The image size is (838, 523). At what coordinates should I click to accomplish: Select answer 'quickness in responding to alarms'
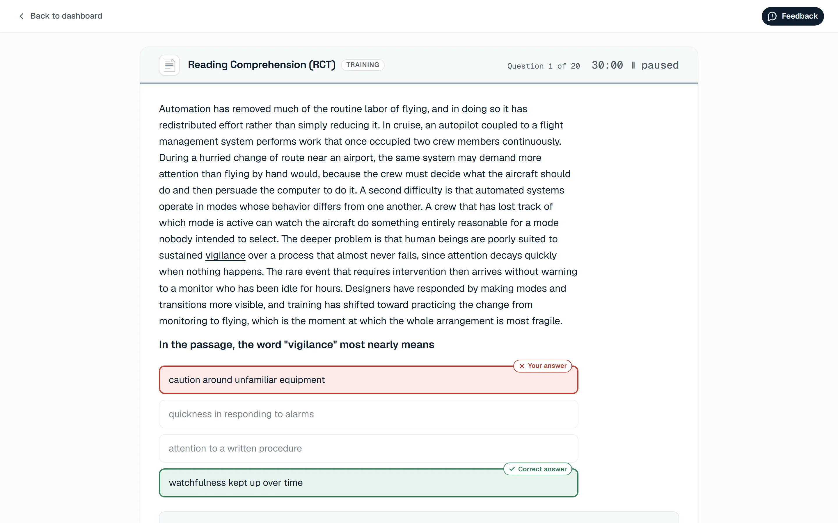point(368,414)
